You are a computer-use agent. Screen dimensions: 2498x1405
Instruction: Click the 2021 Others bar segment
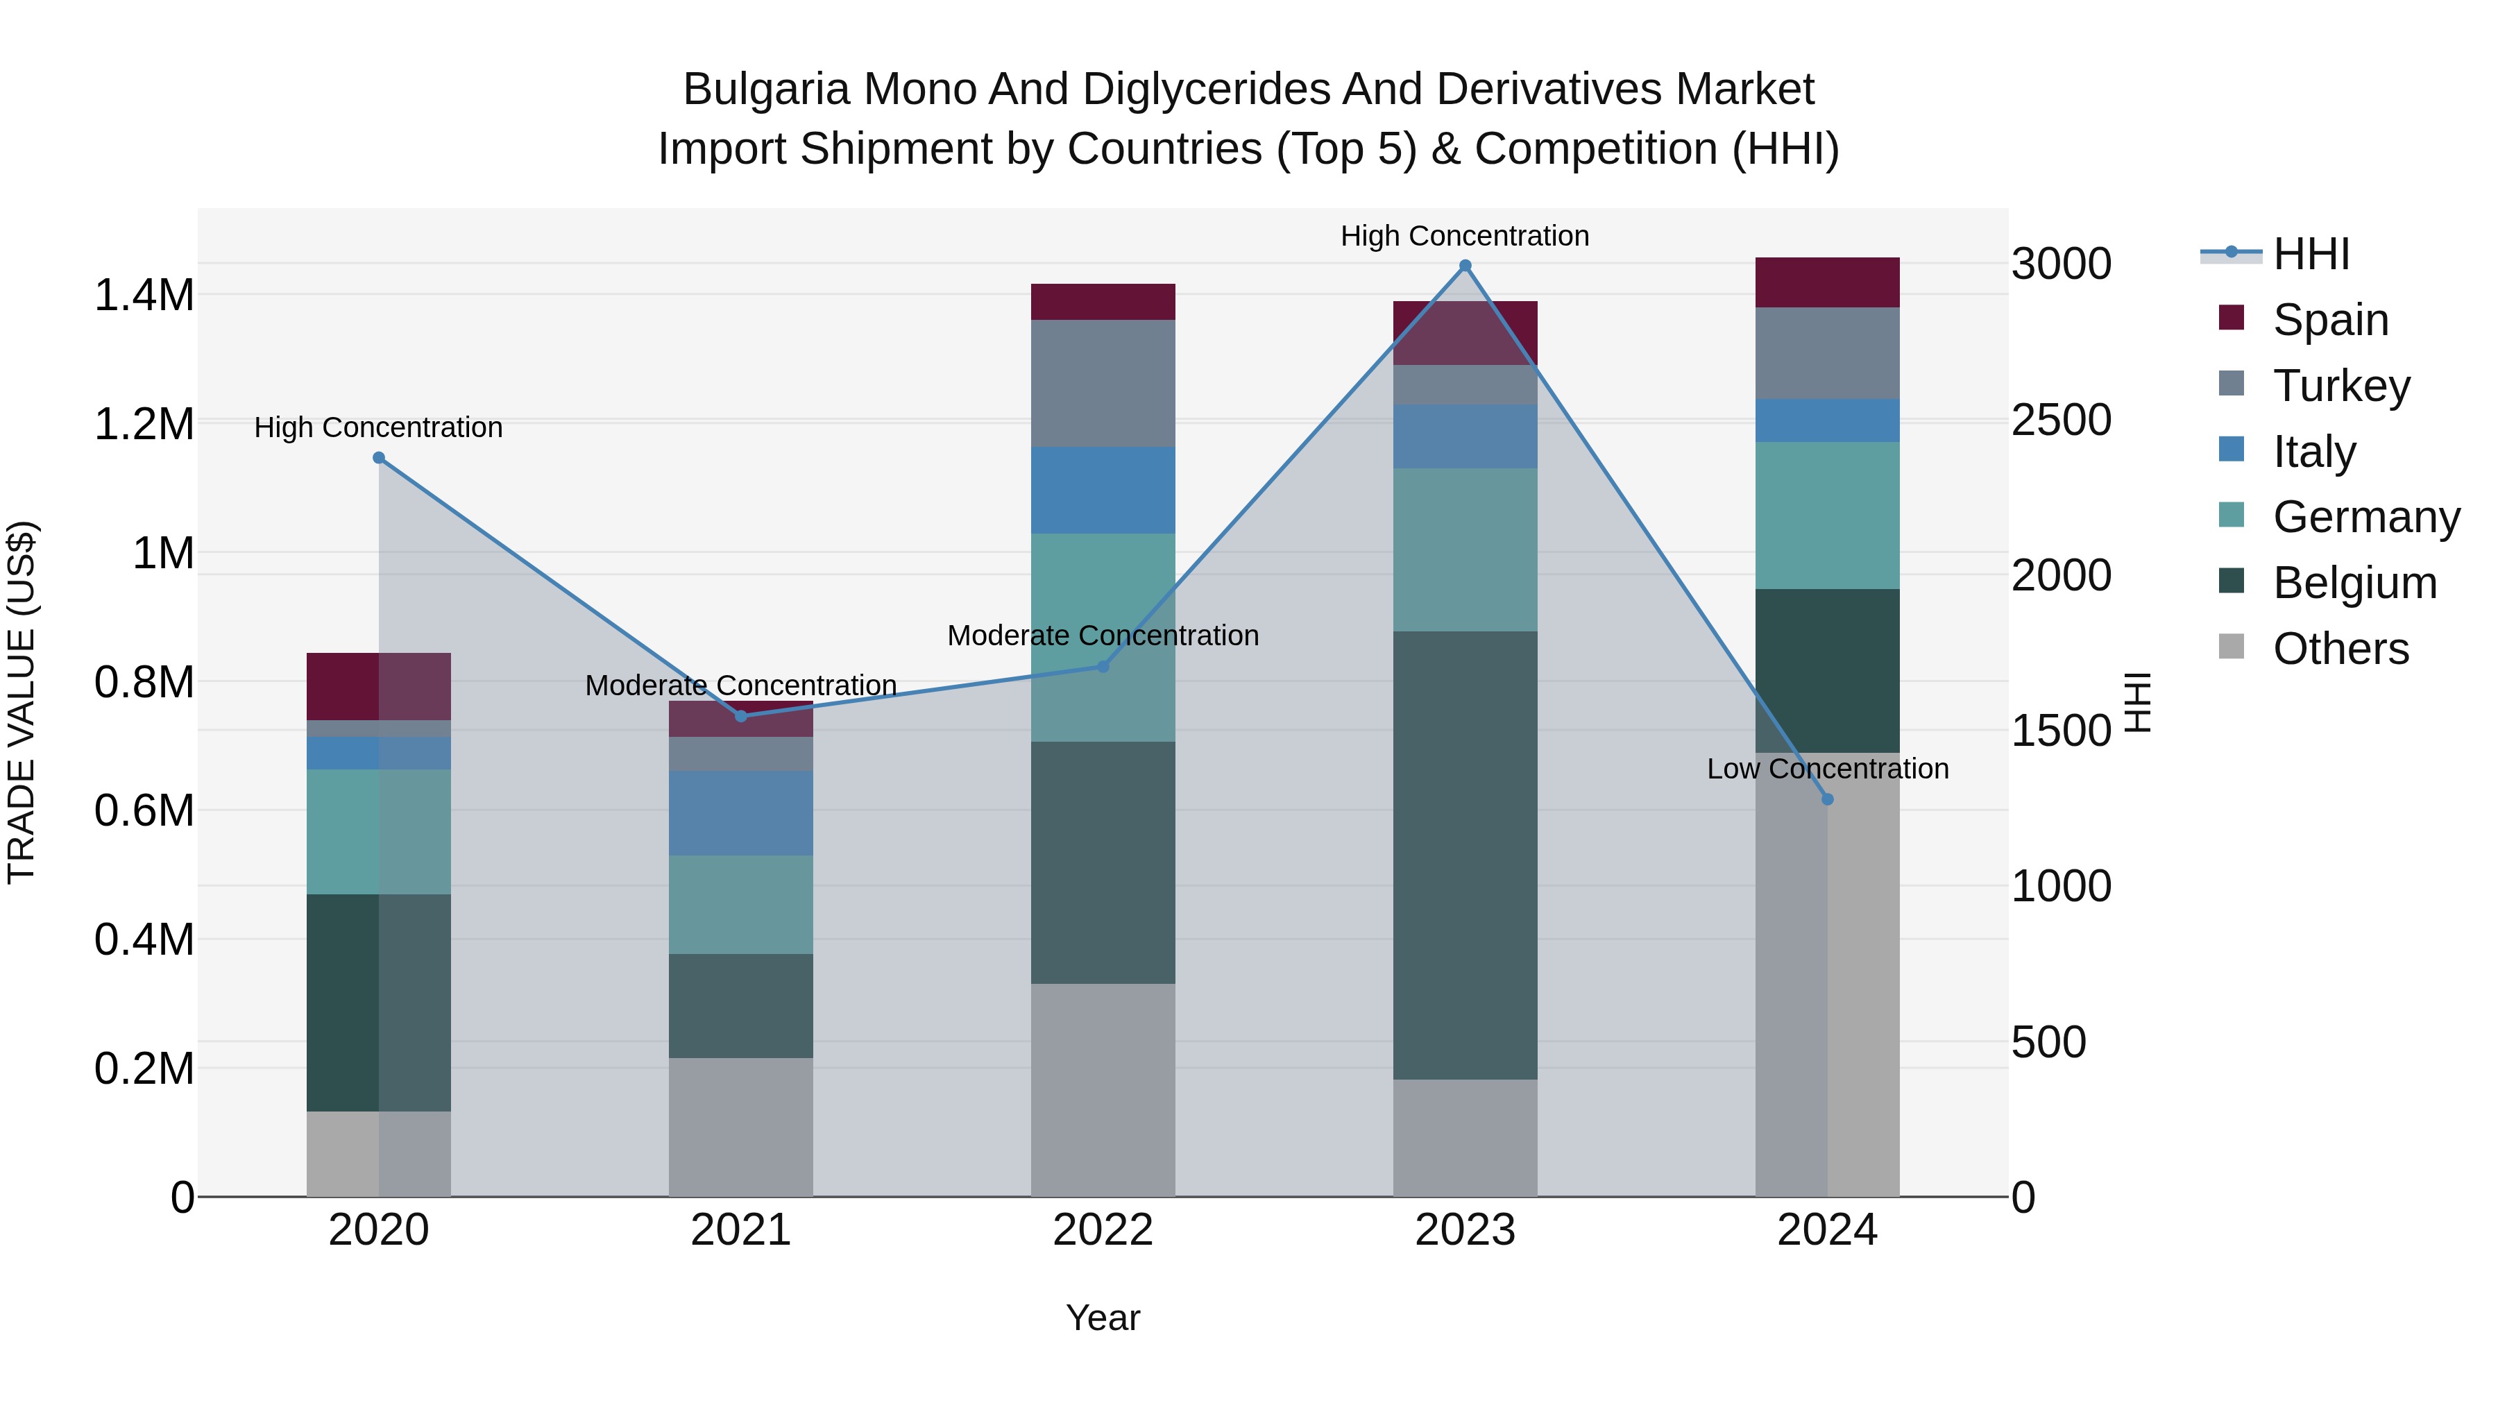[741, 1127]
